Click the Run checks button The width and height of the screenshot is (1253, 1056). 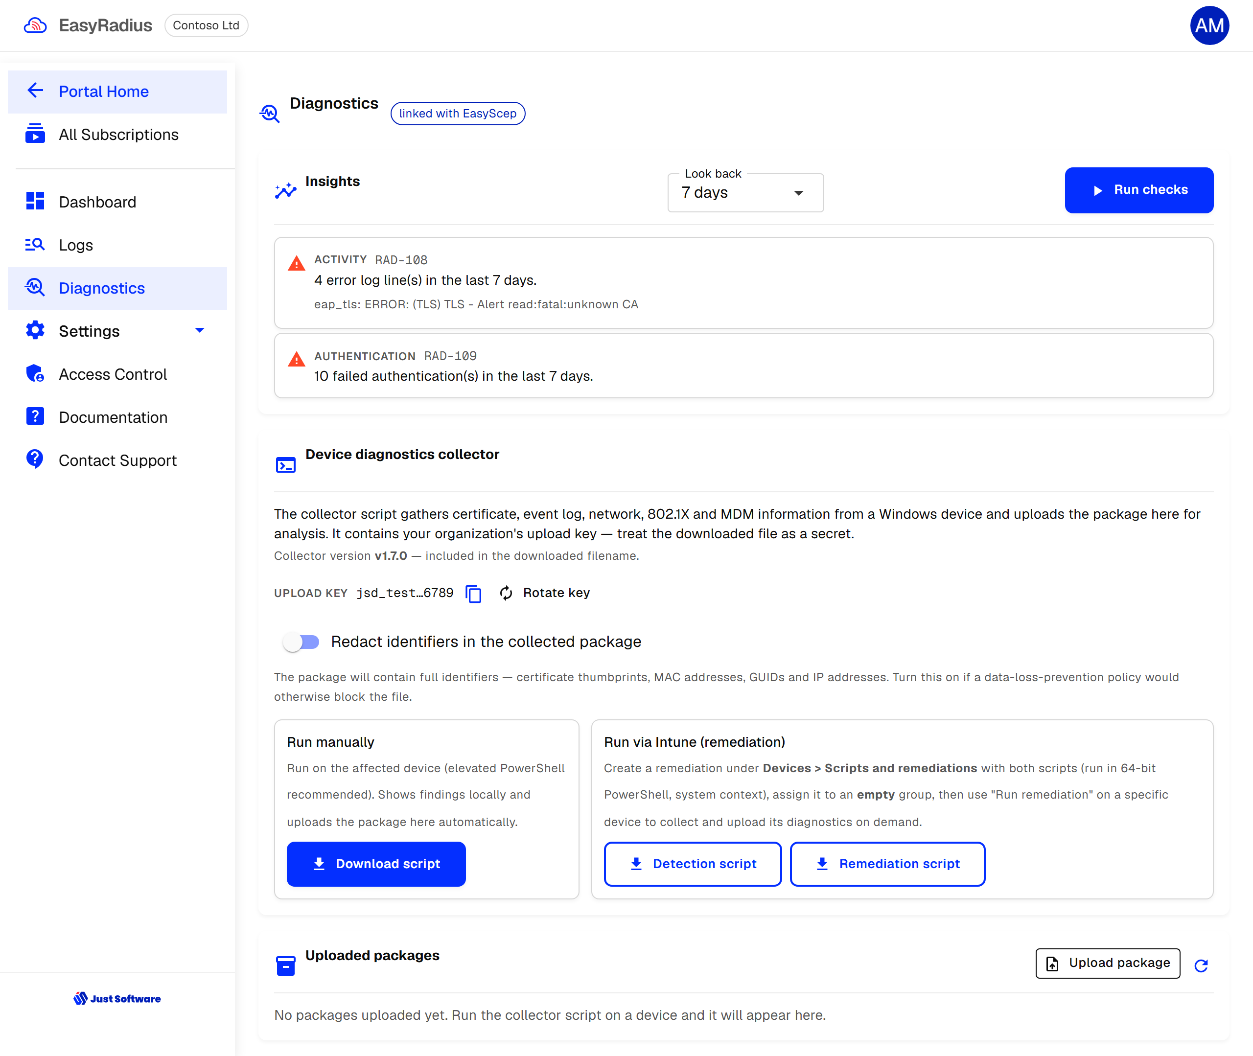tap(1138, 190)
